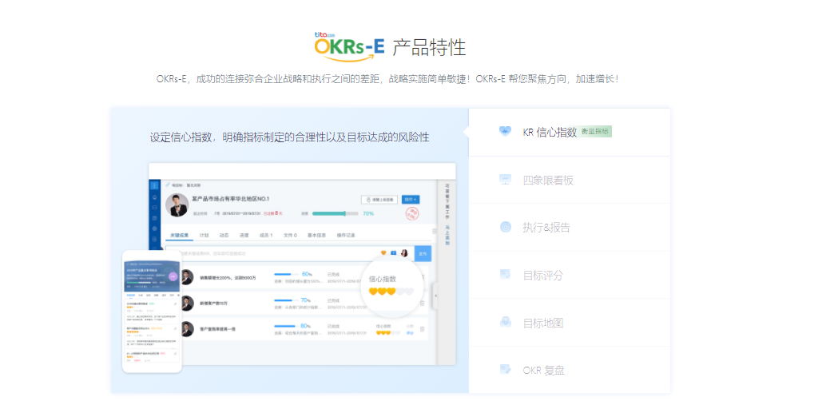Click the 某产品市场占有率华北地区NO.1 title
838x413 pixels.
[x=230, y=199]
